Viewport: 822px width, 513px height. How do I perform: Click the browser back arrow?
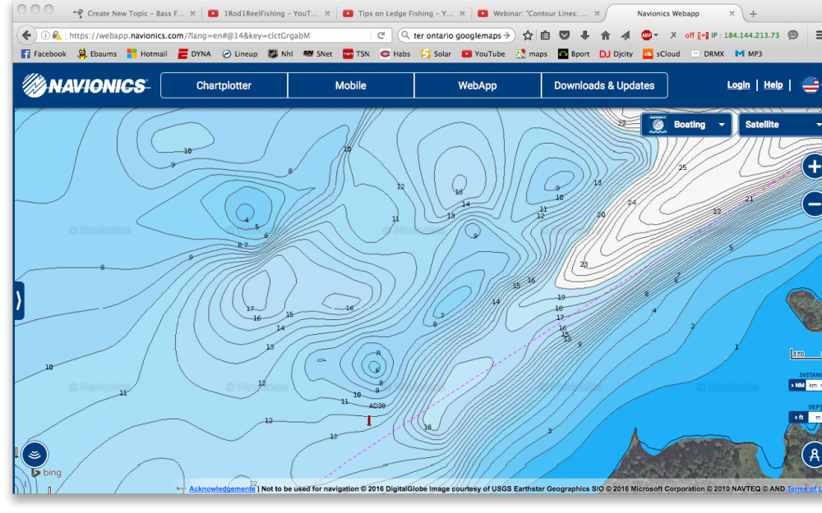[x=25, y=35]
